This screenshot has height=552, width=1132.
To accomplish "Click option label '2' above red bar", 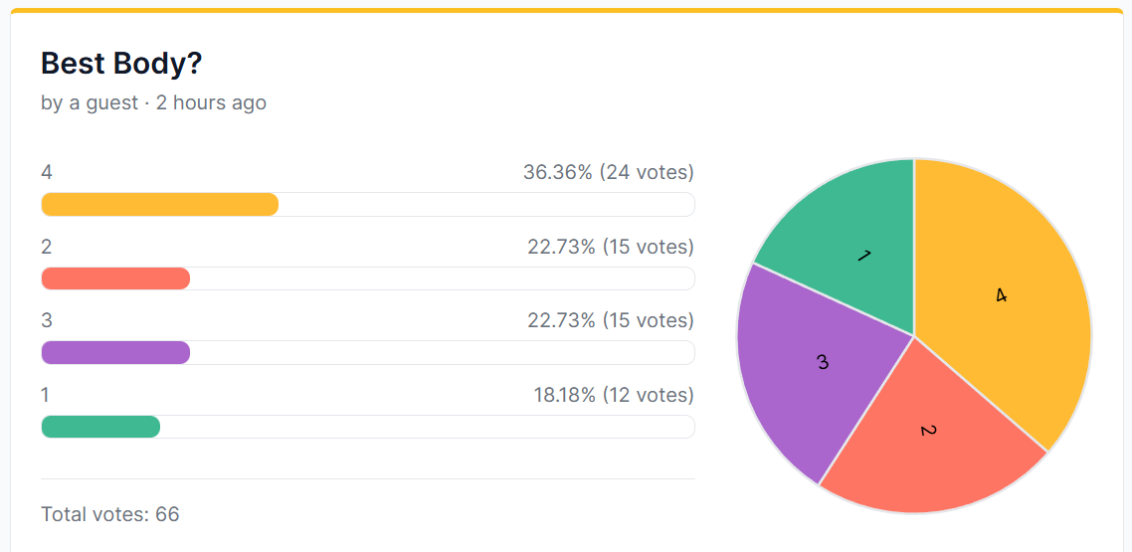I will [47, 247].
